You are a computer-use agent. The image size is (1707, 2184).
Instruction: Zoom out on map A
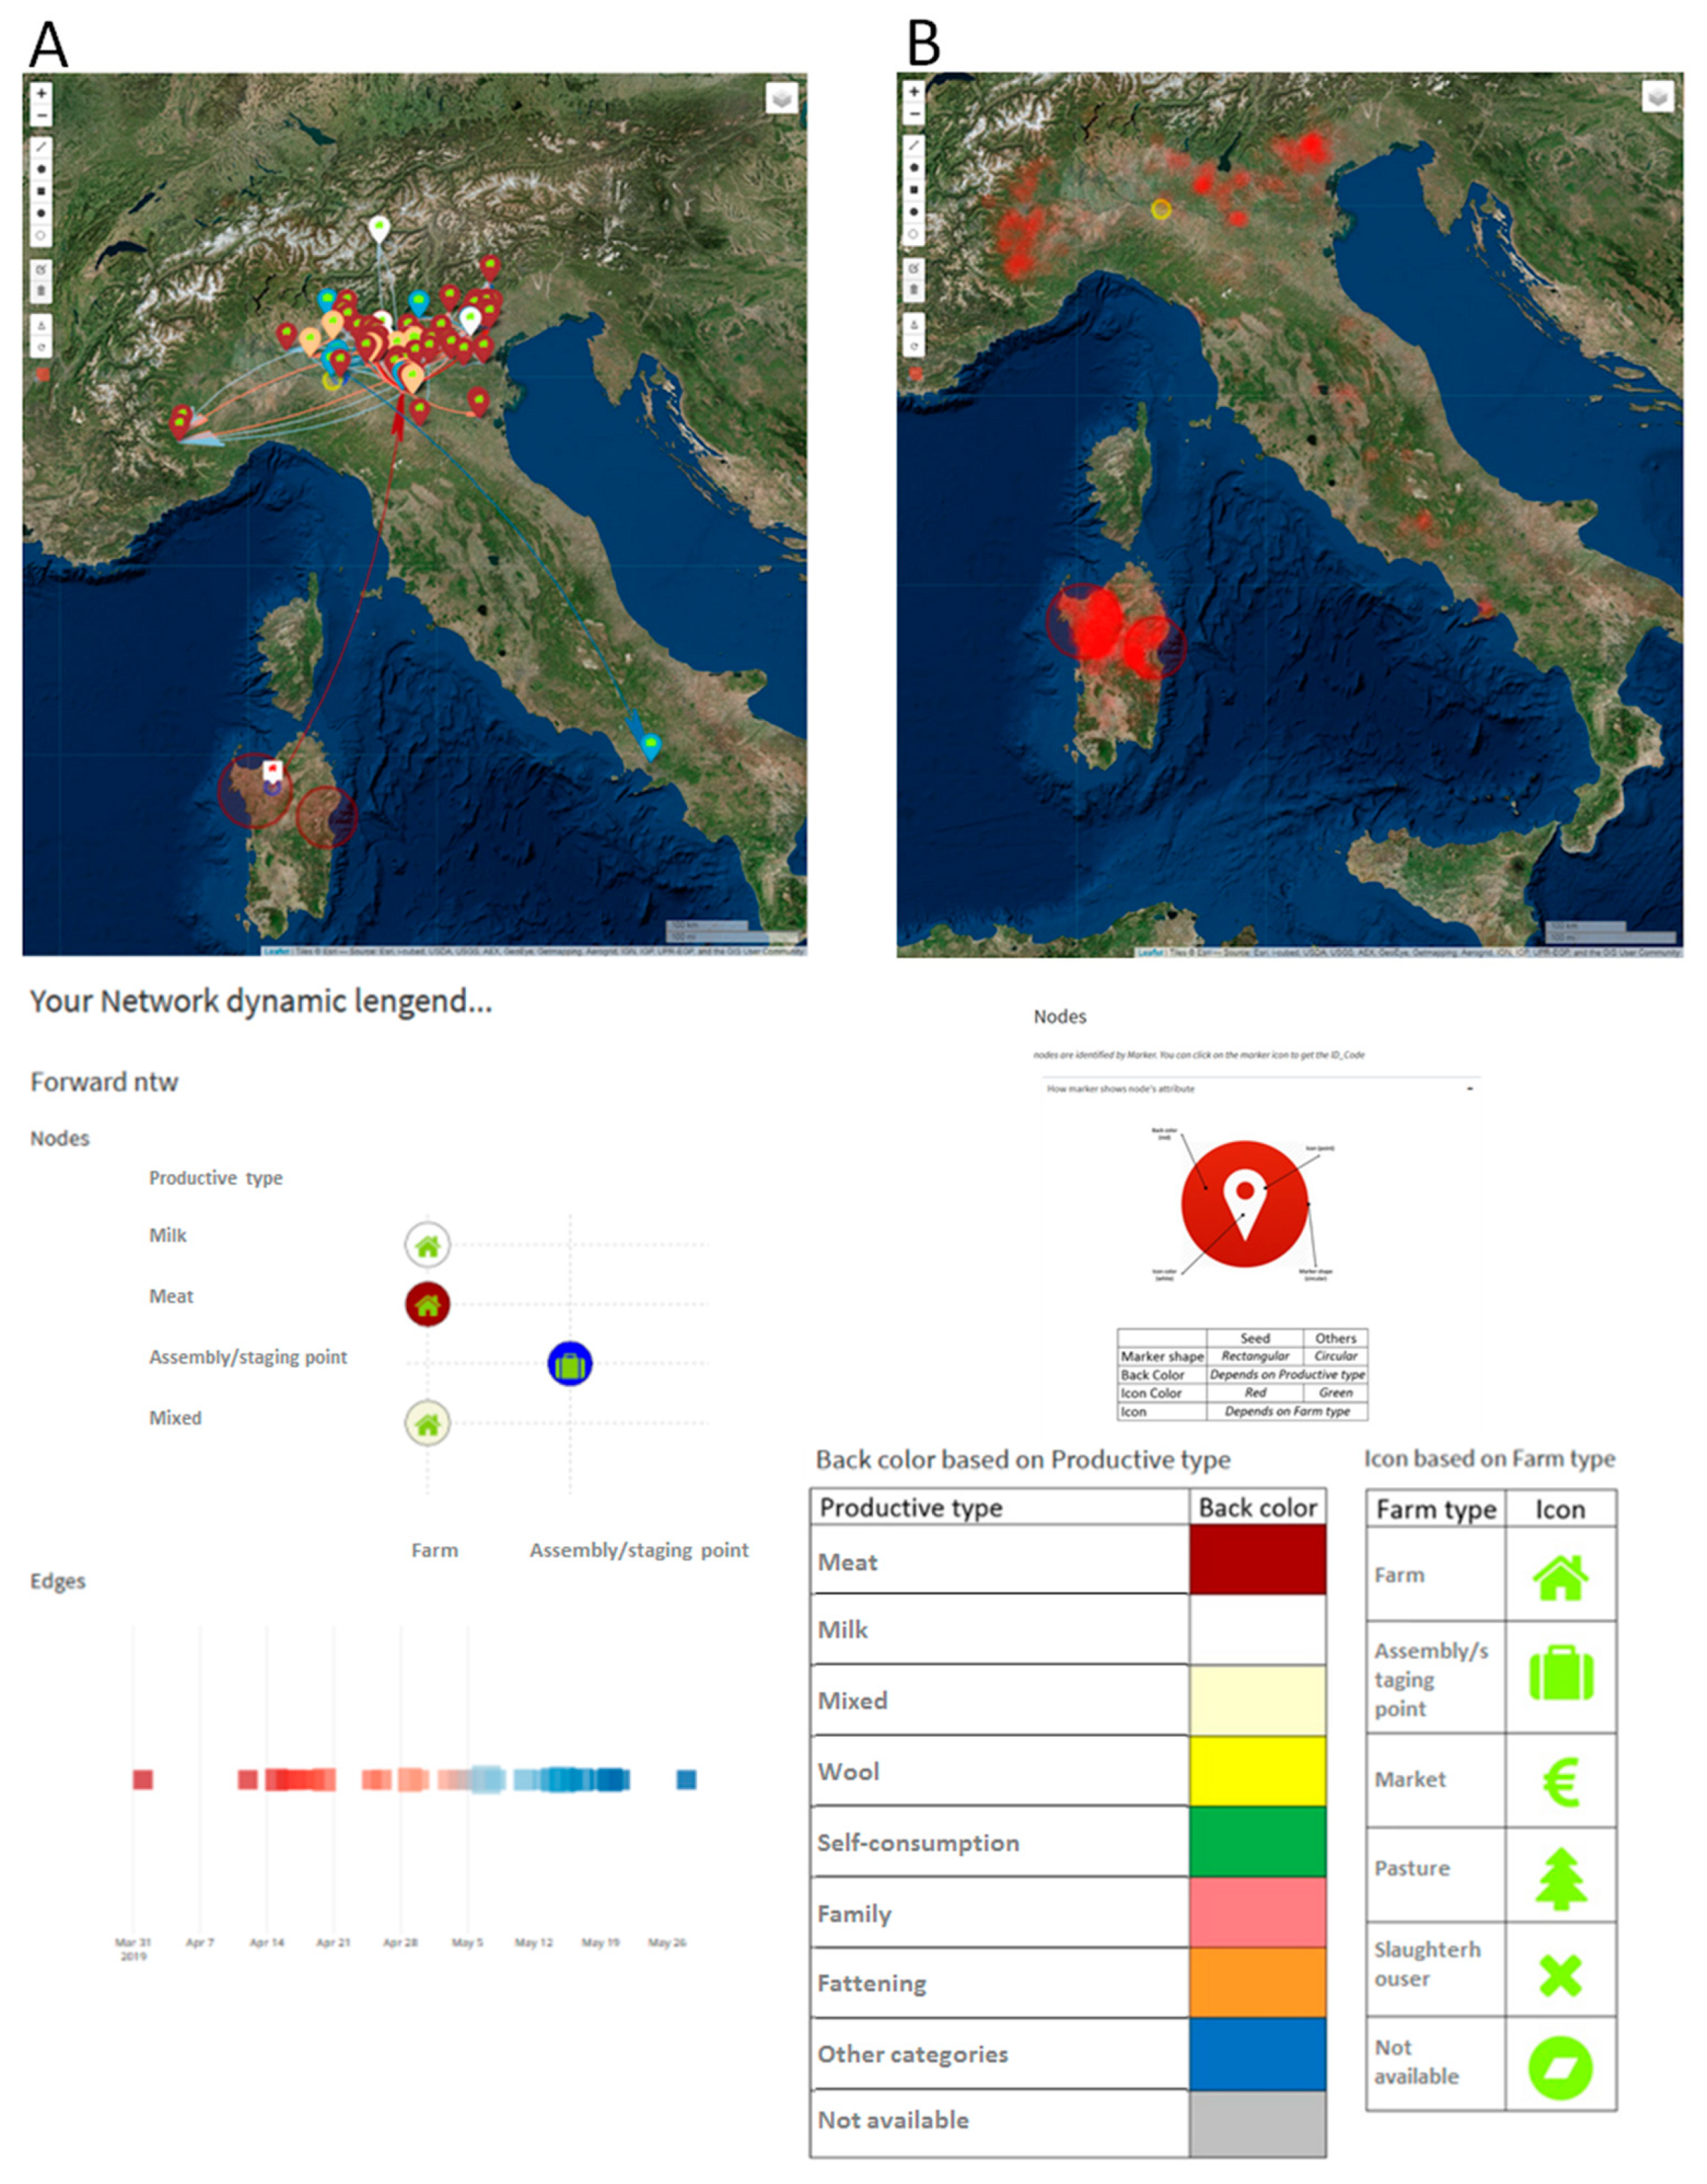[41, 116]
